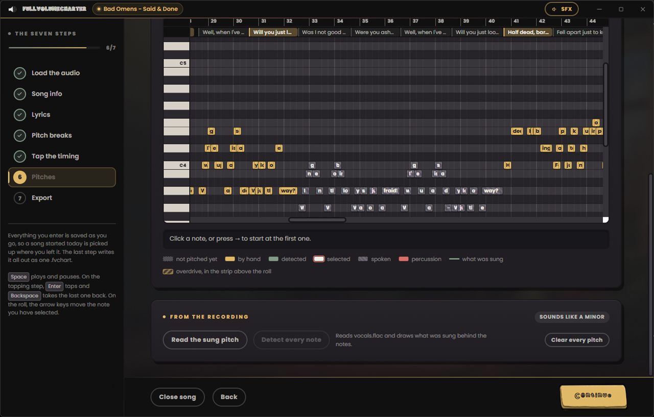Viewport: 654px width, 417px height.
Task: Go to the Tap the timing step
Action: [62, 156]
